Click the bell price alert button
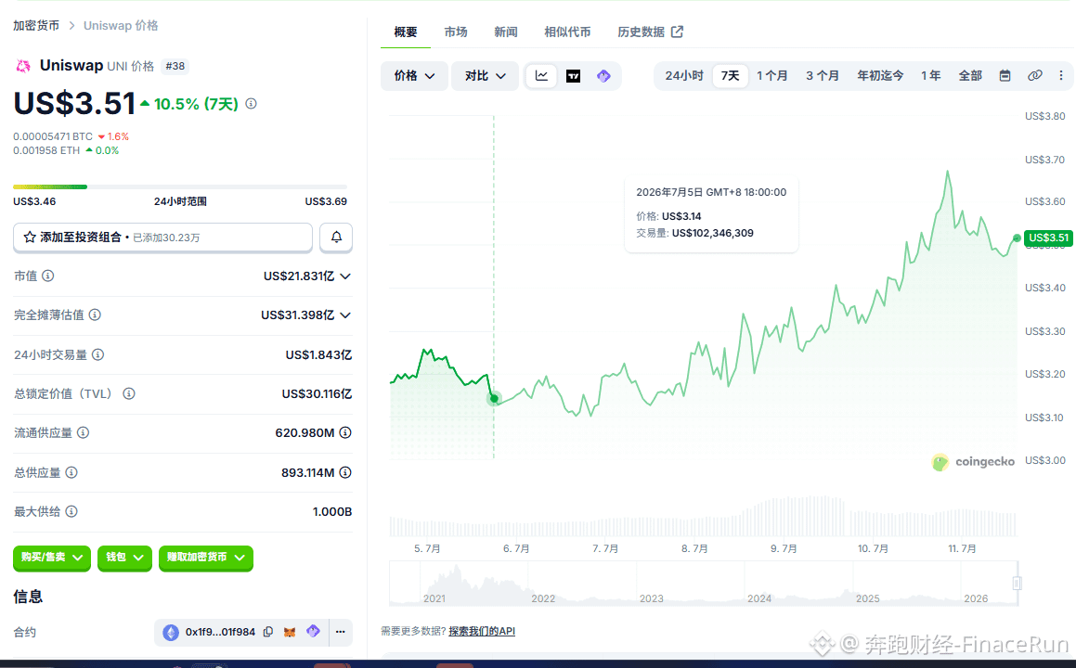 tap(336, 238)
